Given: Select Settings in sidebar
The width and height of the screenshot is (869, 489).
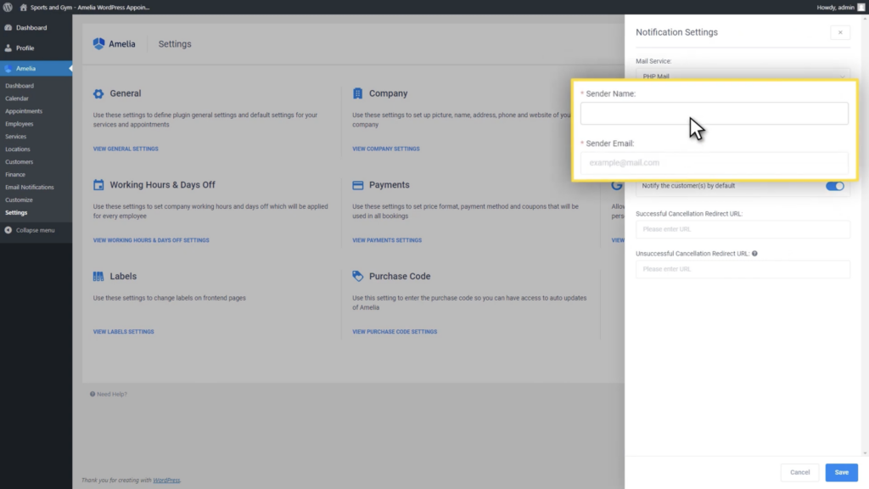Looking at the screenshot, I should click(16, 213).
